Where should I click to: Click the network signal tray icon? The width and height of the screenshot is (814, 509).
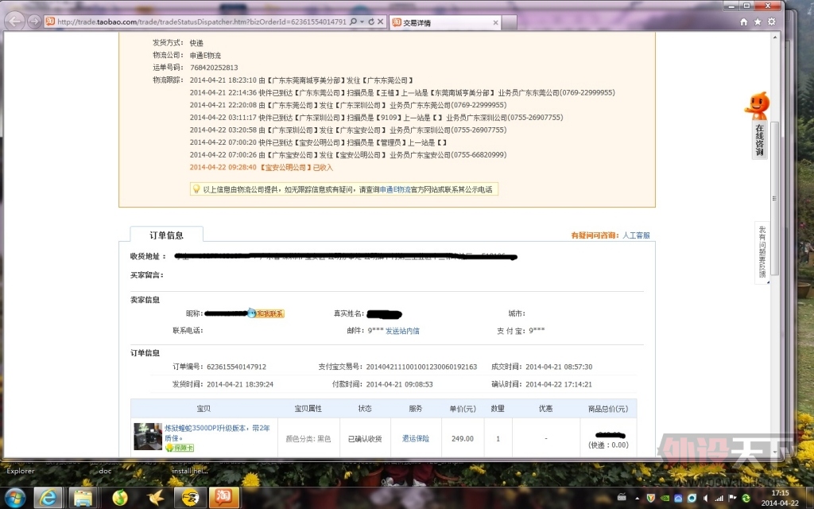click(719, 498)
